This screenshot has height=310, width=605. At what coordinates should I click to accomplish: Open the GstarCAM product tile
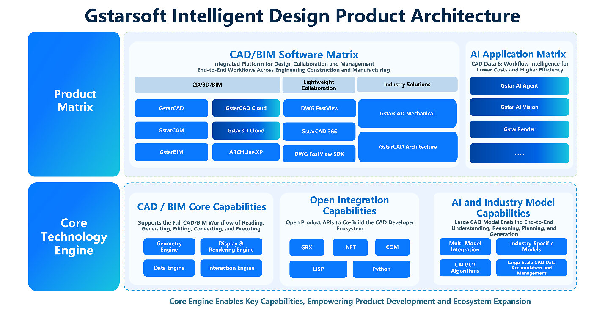click(171, 130)
